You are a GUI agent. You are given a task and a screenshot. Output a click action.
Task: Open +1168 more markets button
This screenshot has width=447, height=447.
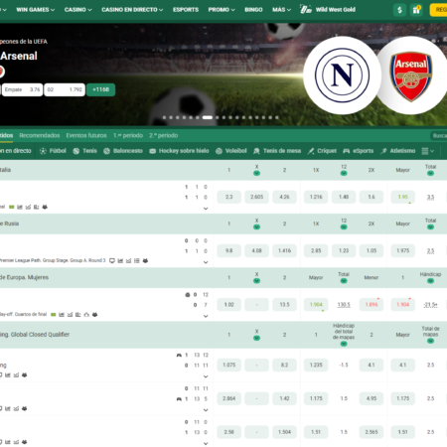101,89
